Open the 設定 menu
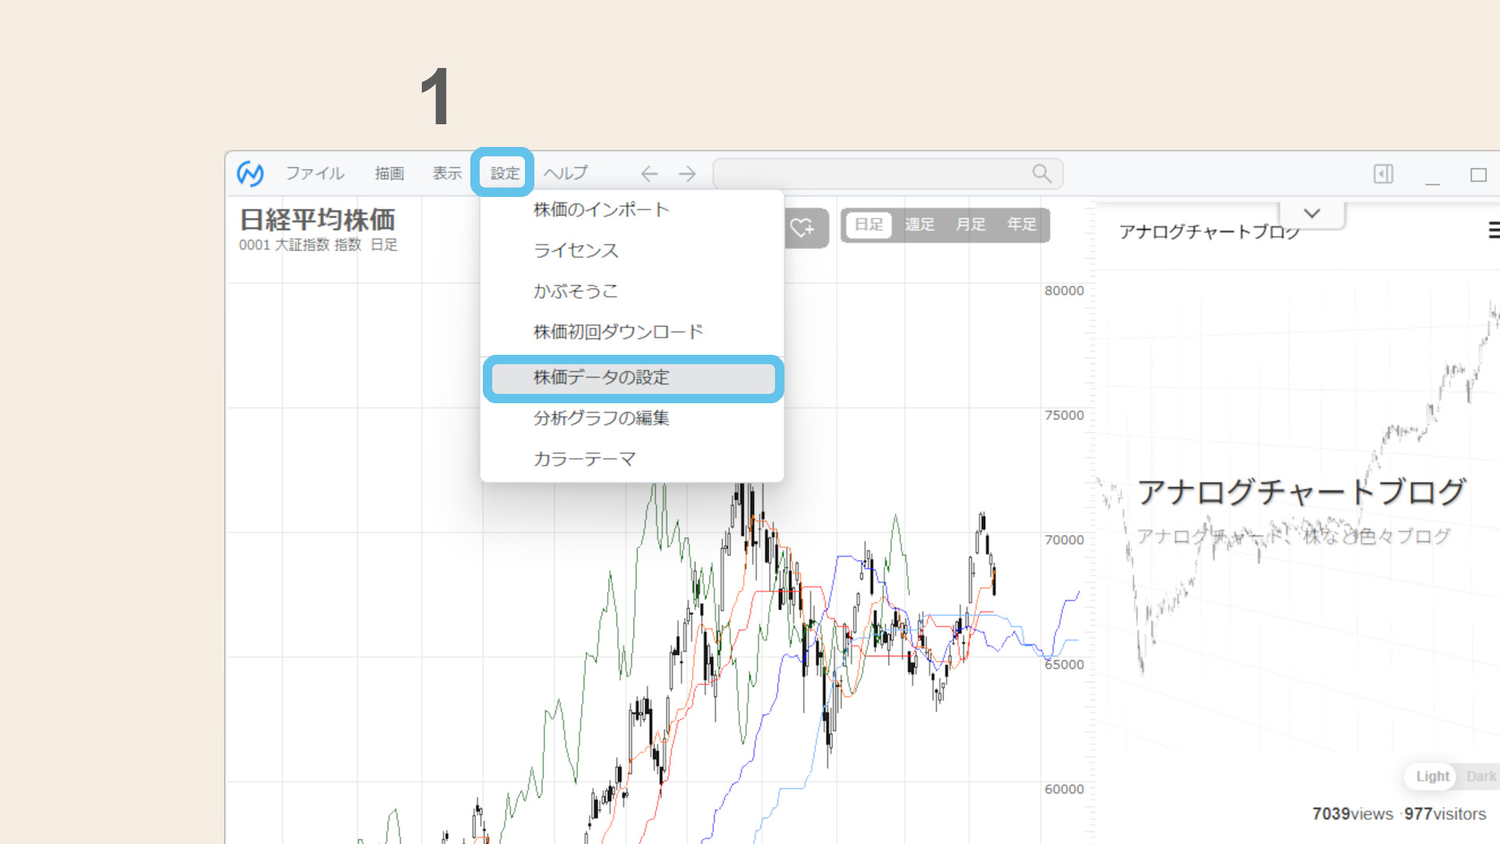 click(x=505, y=173)
